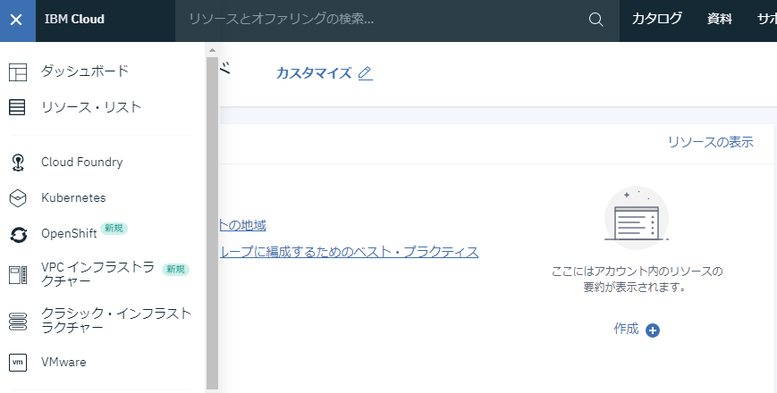Open リソース・リスト menu item
777x393 pixels.
point(91,107)
